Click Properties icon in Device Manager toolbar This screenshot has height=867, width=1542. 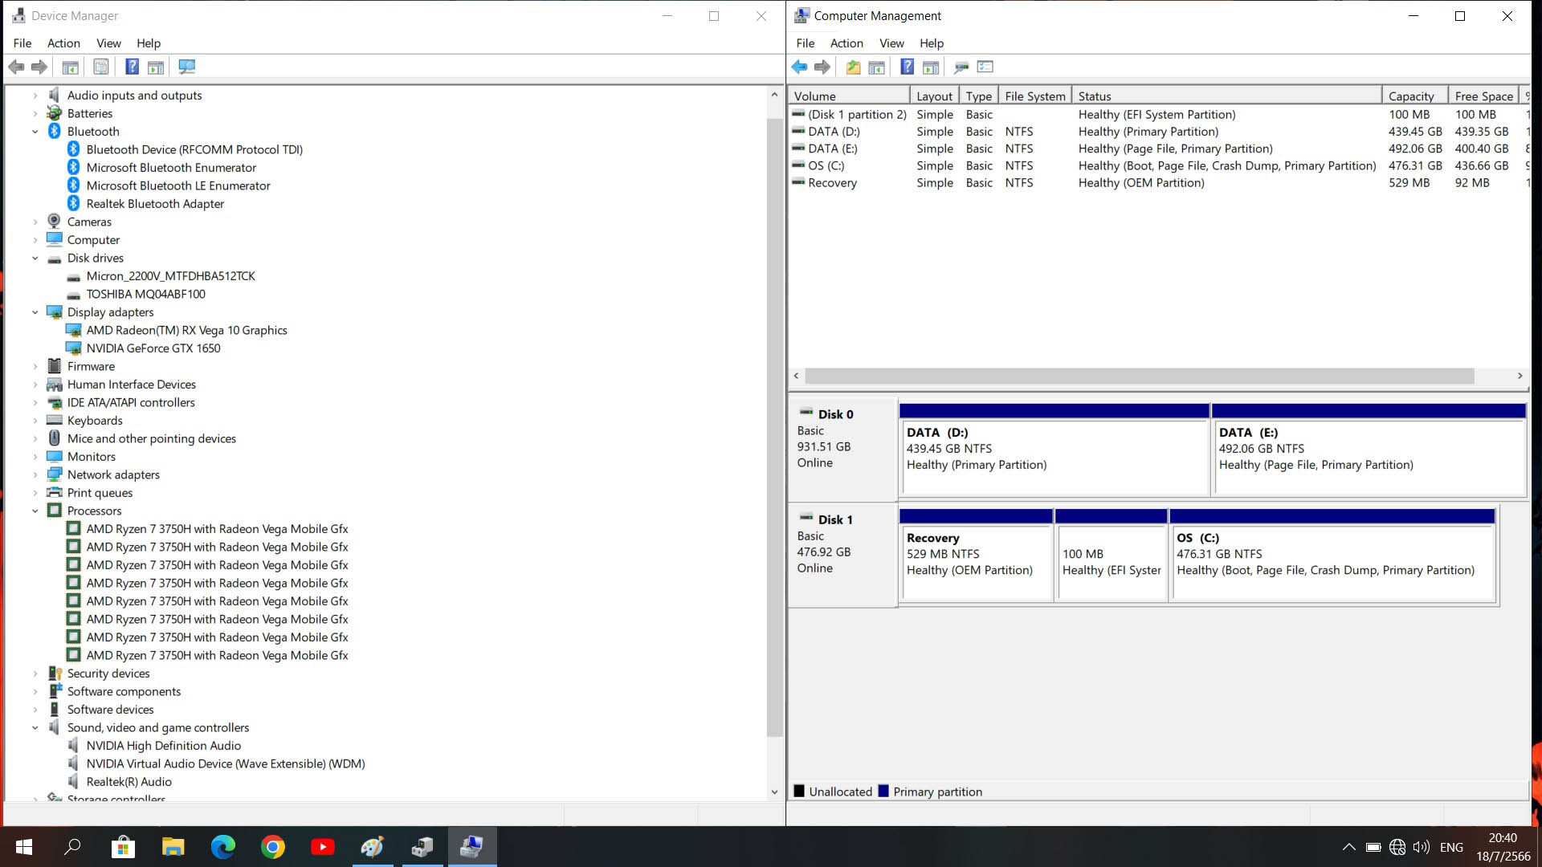pos(101,67)
